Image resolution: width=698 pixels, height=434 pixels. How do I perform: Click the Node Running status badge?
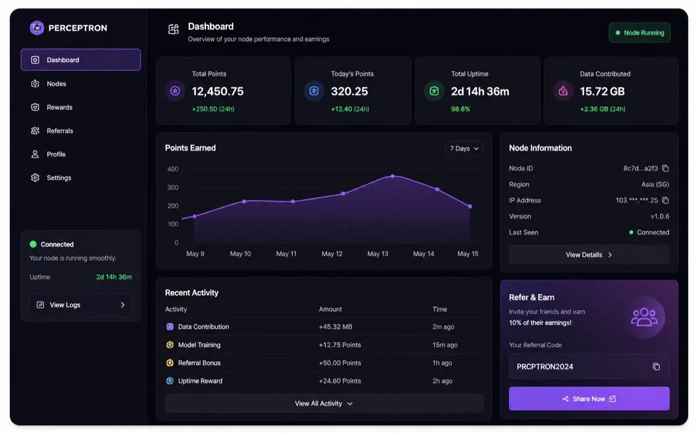click(x=639, y=33)
